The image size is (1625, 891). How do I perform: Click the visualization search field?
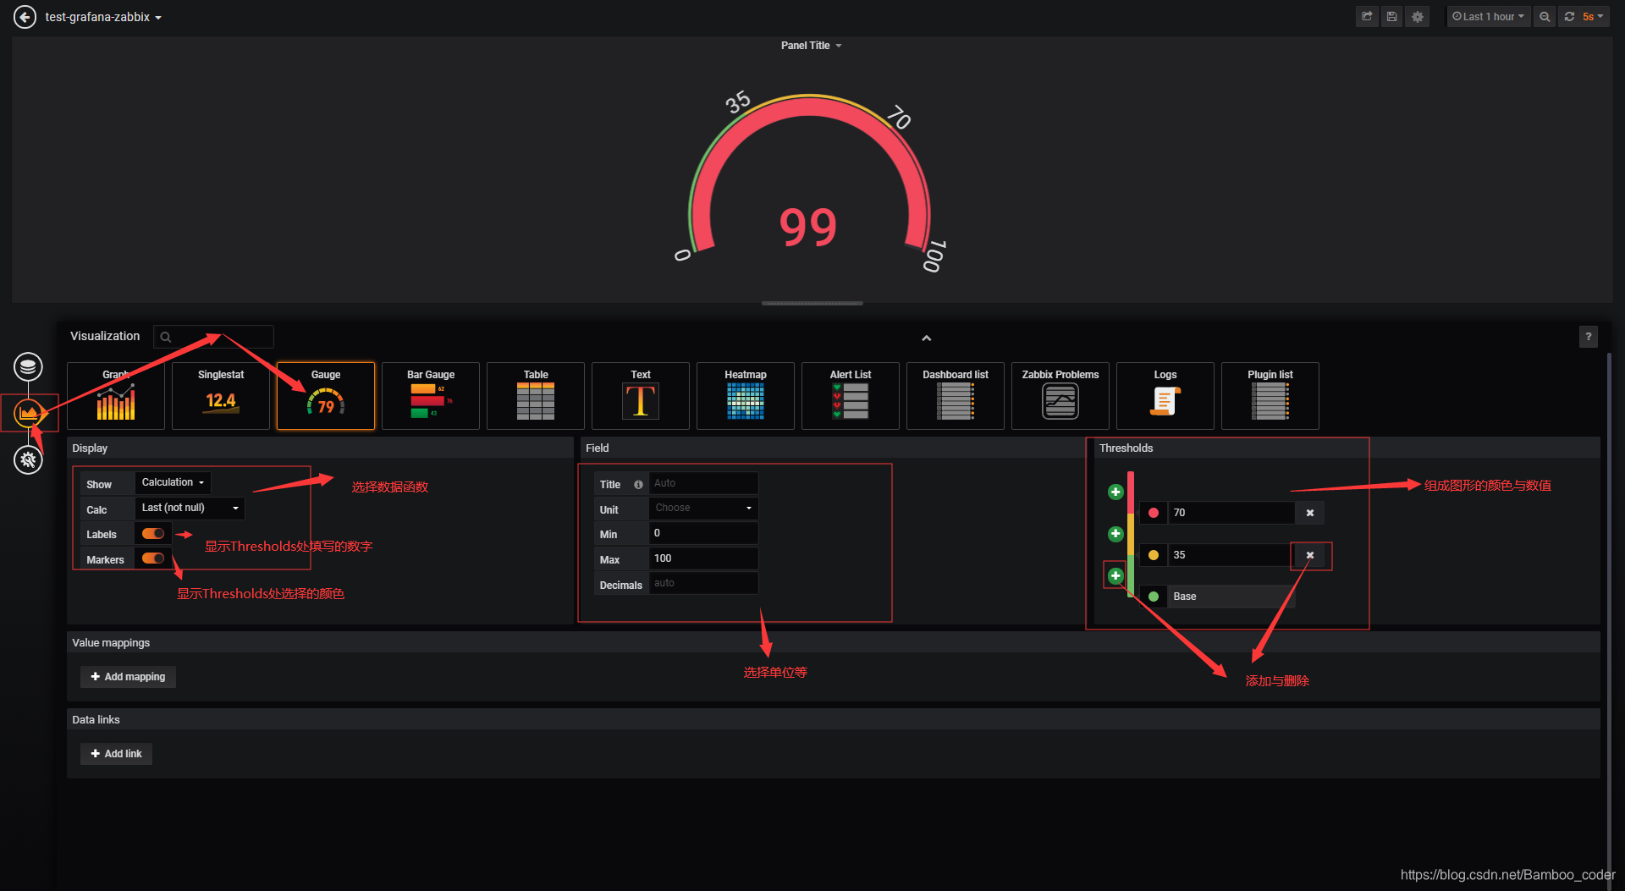click(x=213, y=337)
